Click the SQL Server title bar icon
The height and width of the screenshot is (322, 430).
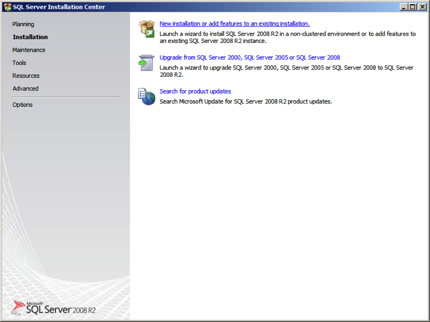(8, 7)
